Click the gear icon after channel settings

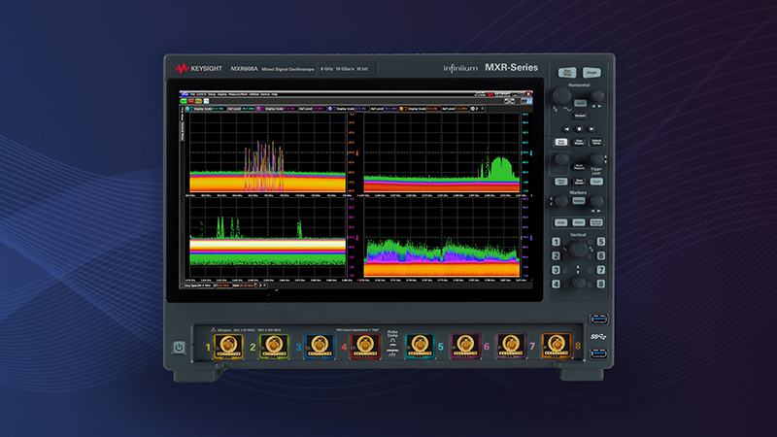[472, 109]
